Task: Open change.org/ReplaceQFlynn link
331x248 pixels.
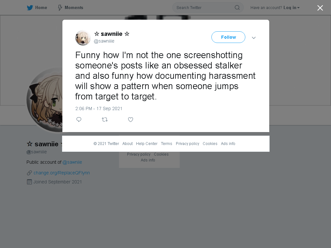Action: tap(62, 173)
